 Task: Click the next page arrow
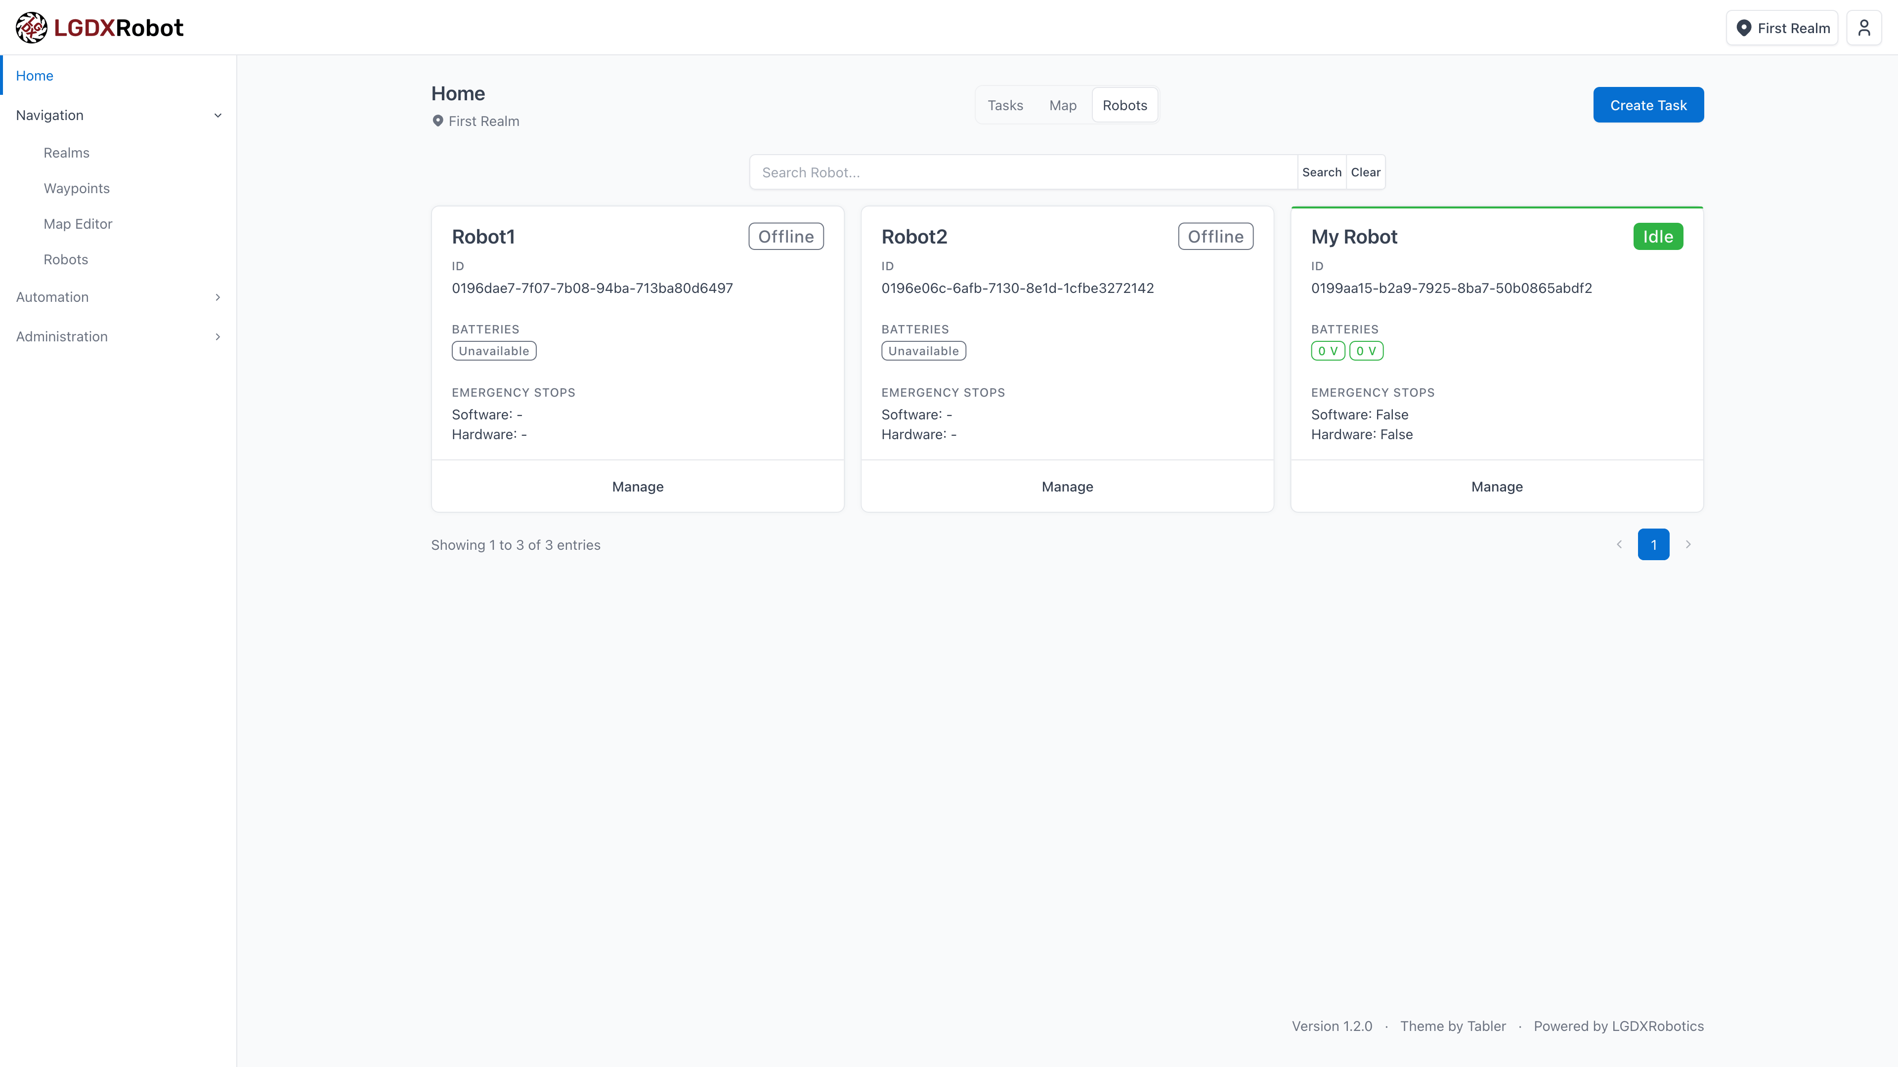[1689, 544]
